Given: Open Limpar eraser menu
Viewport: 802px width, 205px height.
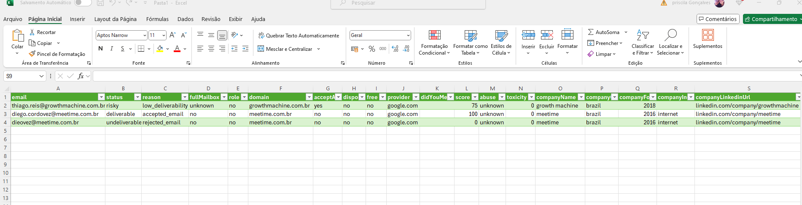Looking at the screenshot, I should coord(602,54).
